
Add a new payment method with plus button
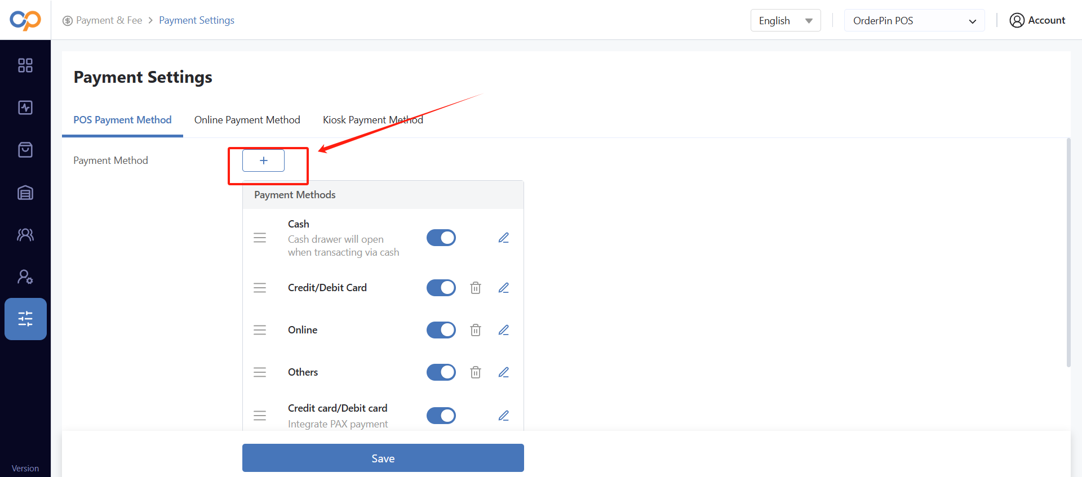pos(263,161)
